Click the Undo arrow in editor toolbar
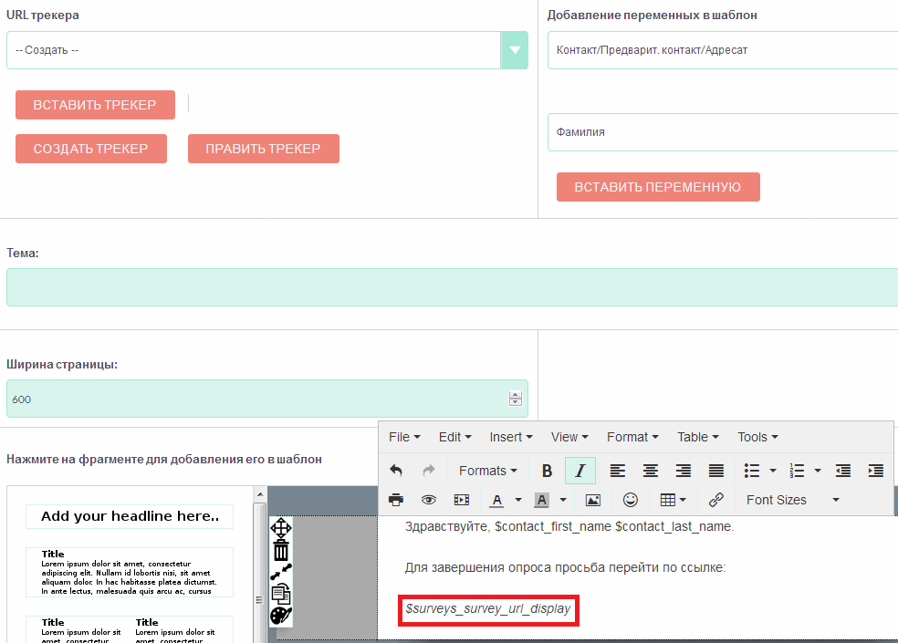 396,471
